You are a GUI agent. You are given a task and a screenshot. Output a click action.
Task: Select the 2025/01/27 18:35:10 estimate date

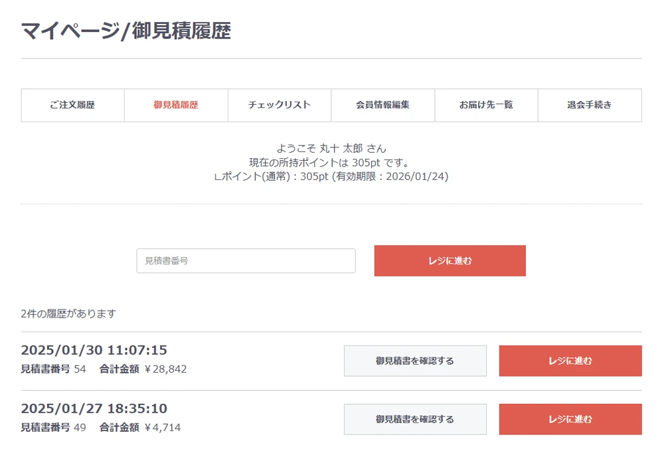(94, 409)
